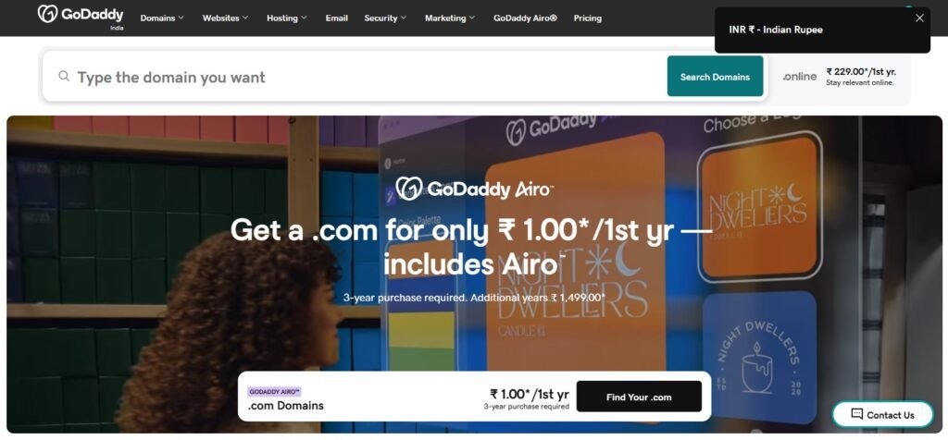Open the Email menu item
This screenshot has width=948, height=440.
point(337,18)
